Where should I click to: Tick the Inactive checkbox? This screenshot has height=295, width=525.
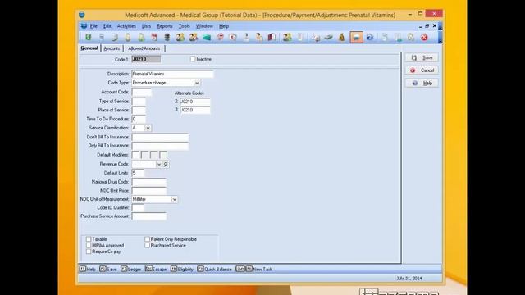coord(193,59)
